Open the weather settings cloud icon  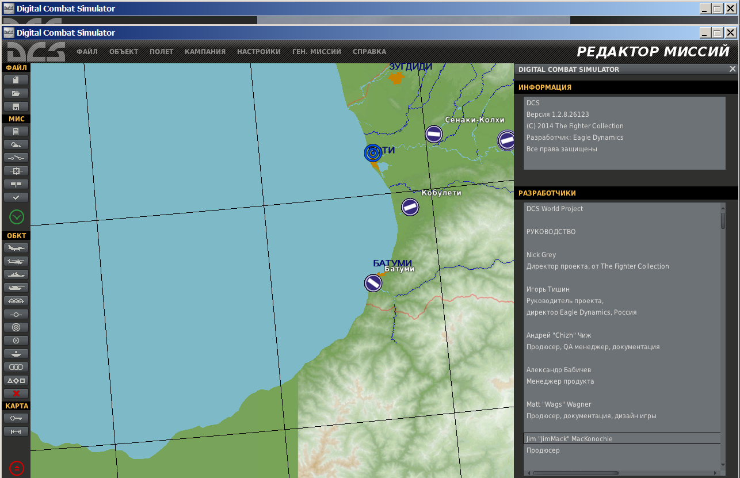[x=16, y=144]
